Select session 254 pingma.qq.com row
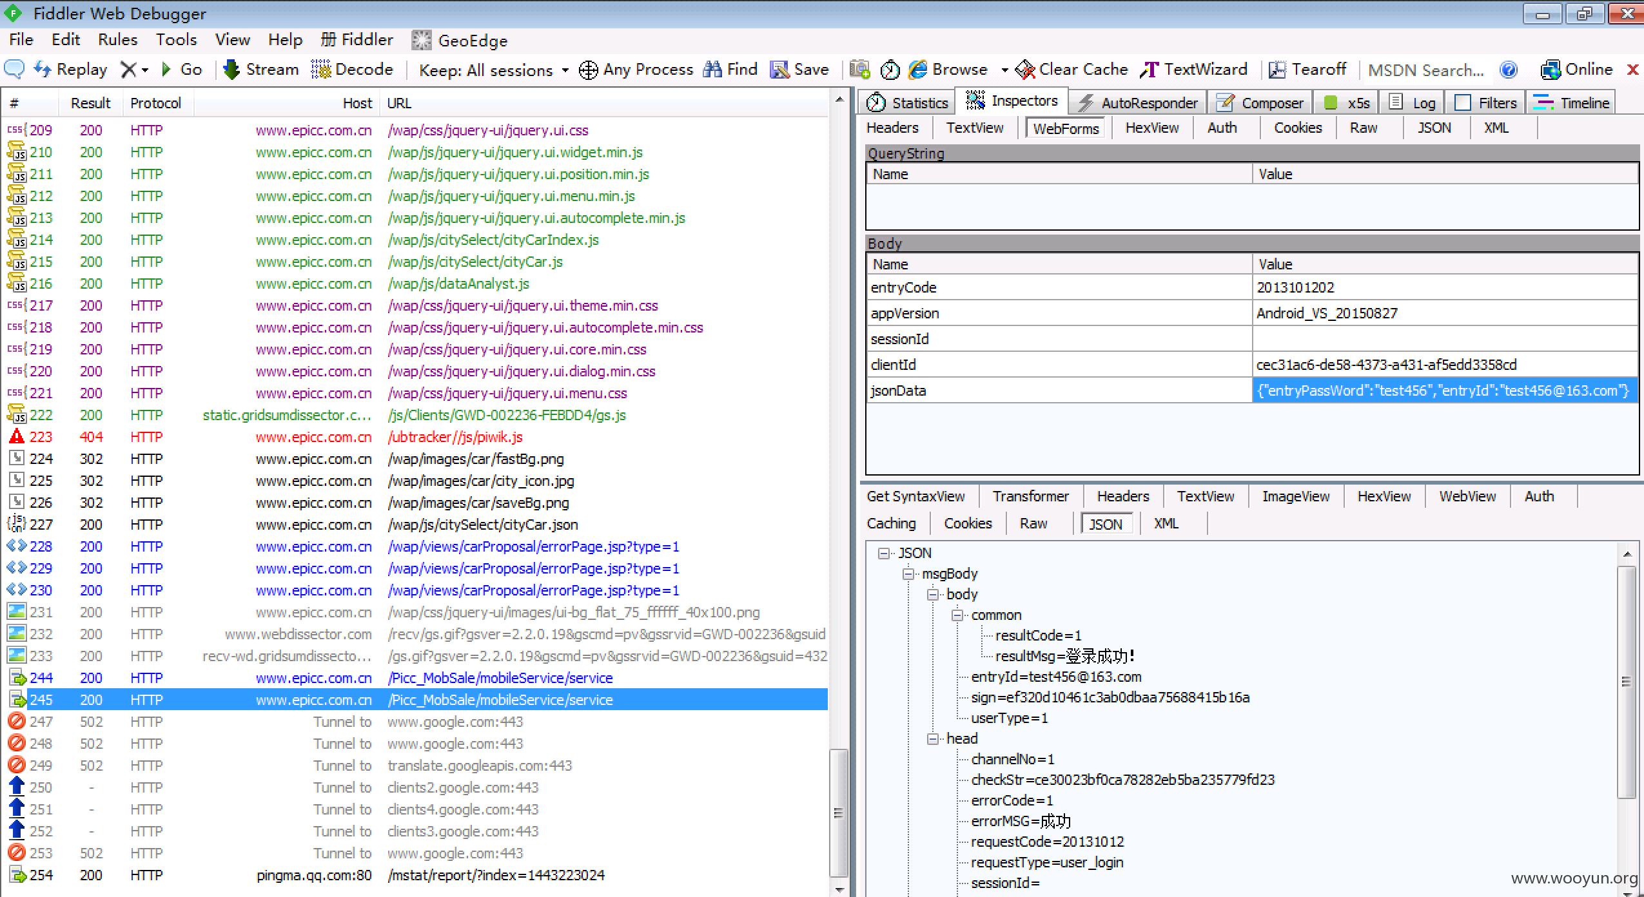1644x897 pixels. 416,875
